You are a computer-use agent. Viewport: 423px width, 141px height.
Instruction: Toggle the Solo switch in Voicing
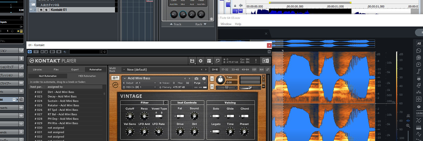(x=216, y=116)
